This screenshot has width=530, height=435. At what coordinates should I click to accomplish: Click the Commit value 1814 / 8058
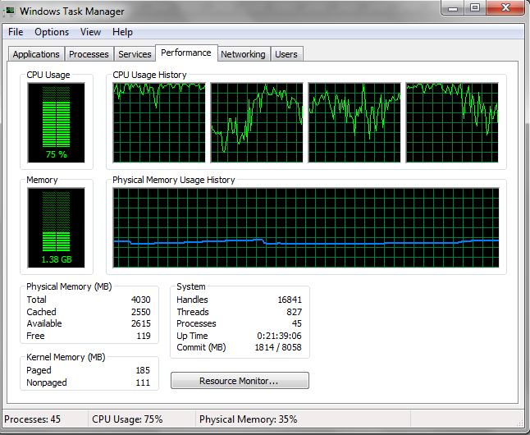278,347
